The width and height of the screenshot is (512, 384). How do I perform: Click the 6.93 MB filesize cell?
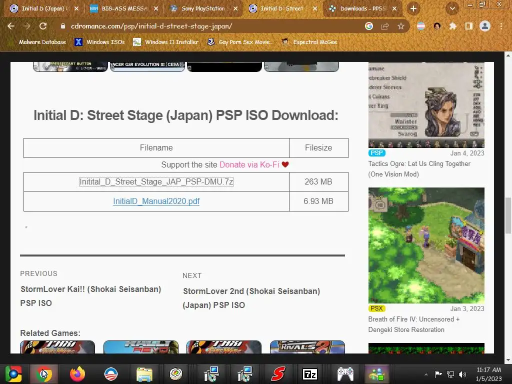318,201
